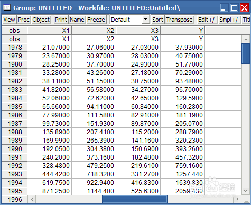The width and height of the screenshot is (251, 205).
Task: Select row header 1985
Action: click(x=14, y=107)
